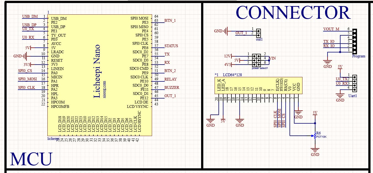Image resolution: width=373 pixels, height=173 pixels.
Task: Click the VCC pin name on LCD
Action: pyautogui.click(x=294, y=87)
